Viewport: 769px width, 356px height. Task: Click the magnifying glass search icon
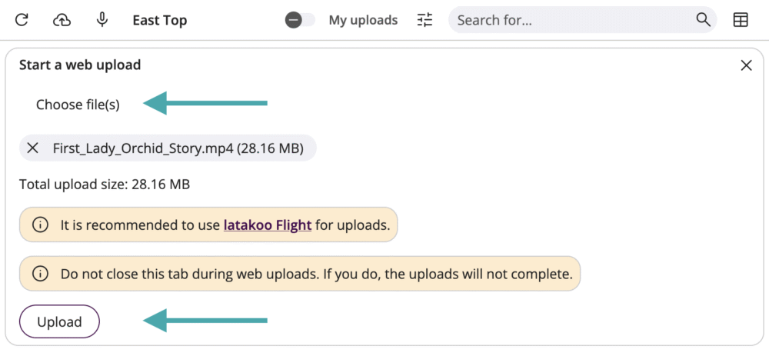703,20
